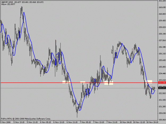Click the 158.820 price scale label
Image resolution: width=166 pixels, height=124 pixels.
(x=162, y=27)
